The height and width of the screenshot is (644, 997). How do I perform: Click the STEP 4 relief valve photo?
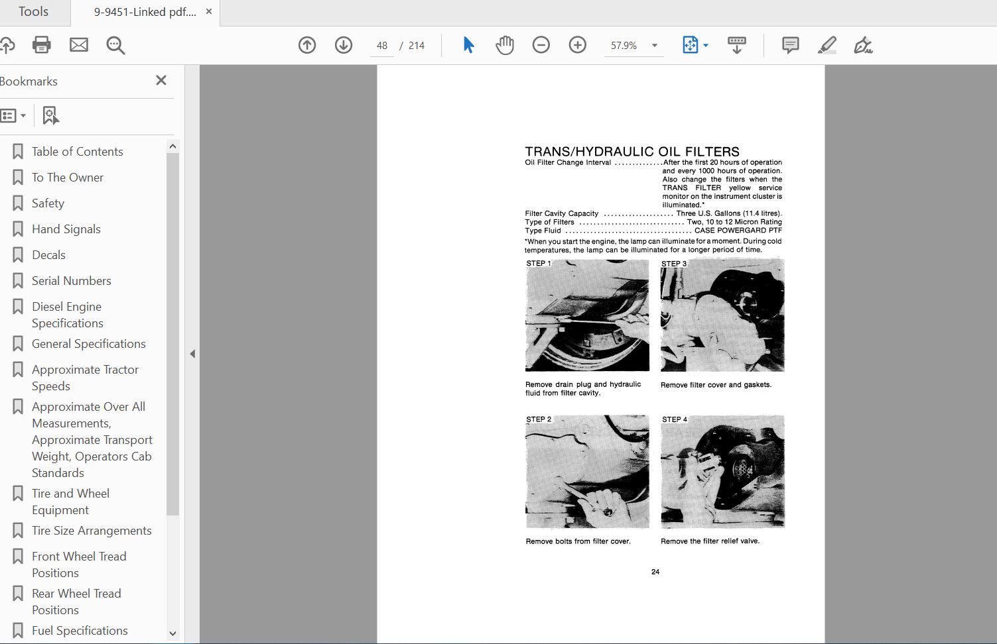click(x=722, y=472)
